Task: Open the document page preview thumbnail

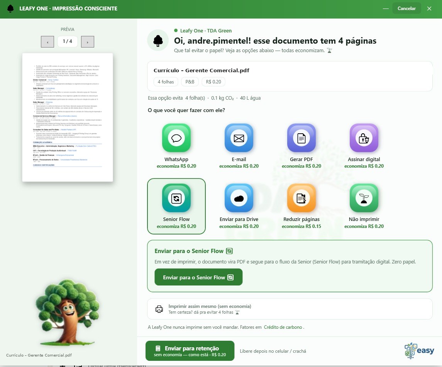Action: pyautogui.click(x=68, y=117)
